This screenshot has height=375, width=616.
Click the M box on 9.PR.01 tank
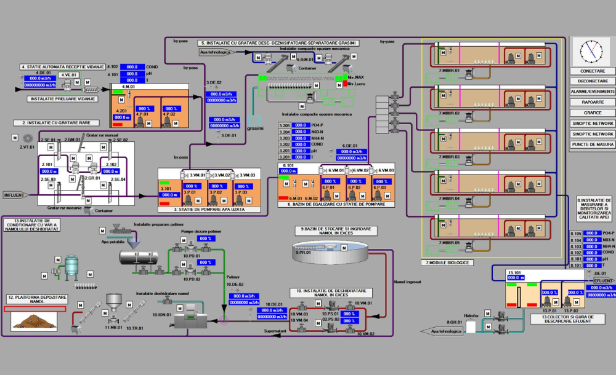[x=344, y=248]
